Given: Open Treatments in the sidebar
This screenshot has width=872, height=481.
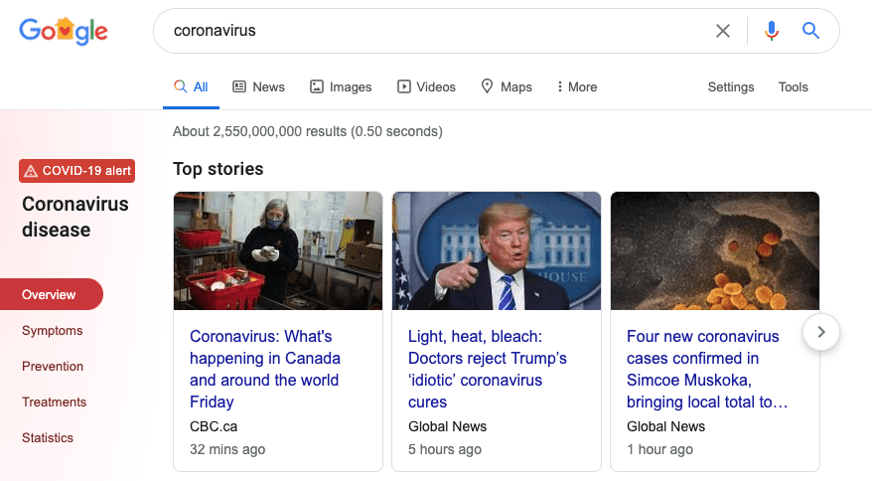Looking at the screenshot, I should (55, 401).
